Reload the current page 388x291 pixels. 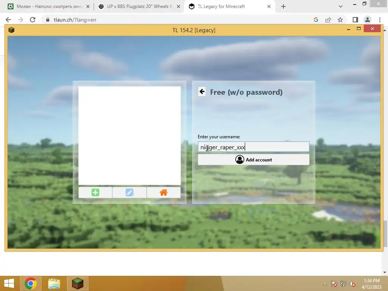(33, 20)
